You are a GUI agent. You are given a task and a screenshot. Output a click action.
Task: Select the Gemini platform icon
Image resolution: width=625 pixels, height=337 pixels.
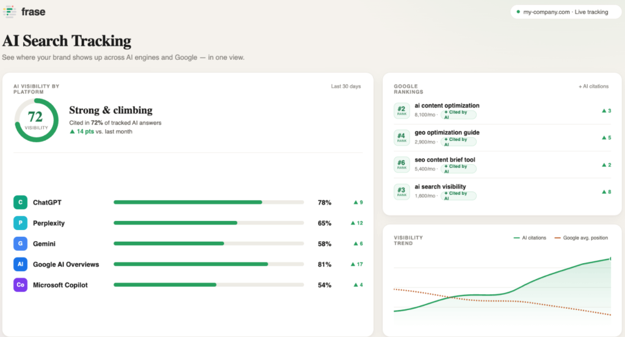click(20, 244)
